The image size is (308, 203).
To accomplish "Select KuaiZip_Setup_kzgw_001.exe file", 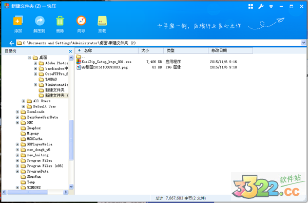I will pyautogui.click(x=106, y=62).
